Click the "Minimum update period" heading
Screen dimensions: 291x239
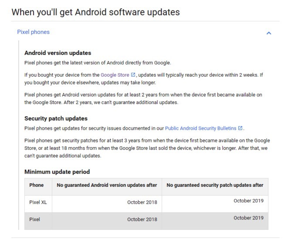click(57, 172)
